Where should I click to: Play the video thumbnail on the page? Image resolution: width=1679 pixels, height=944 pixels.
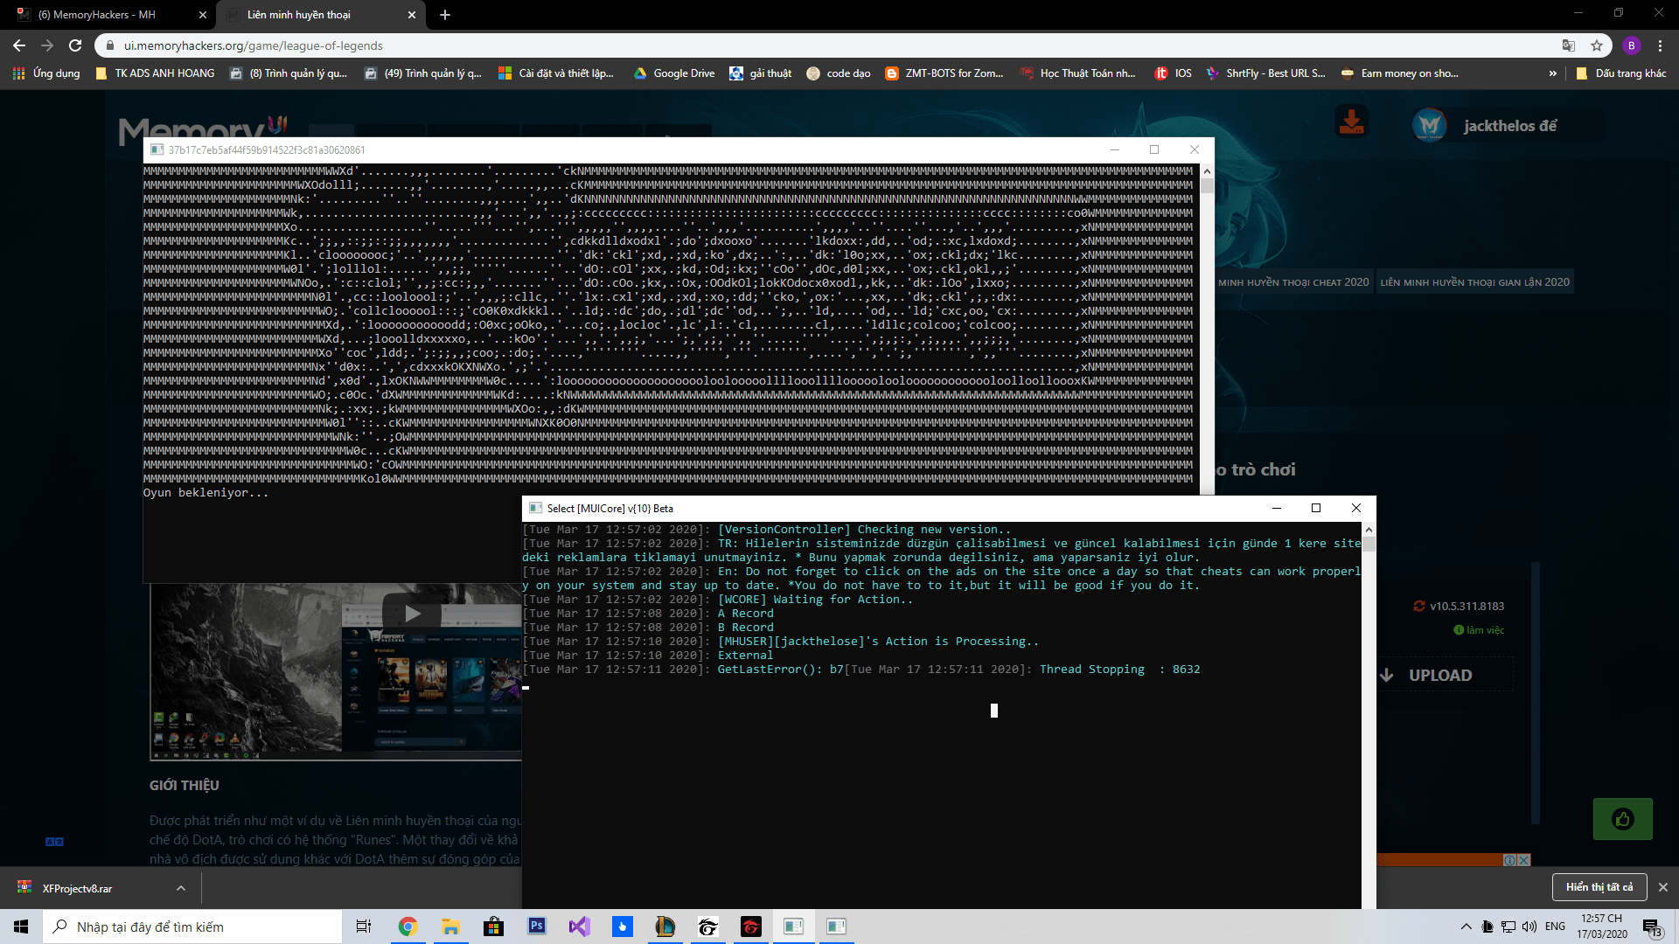tap(413, 614)
